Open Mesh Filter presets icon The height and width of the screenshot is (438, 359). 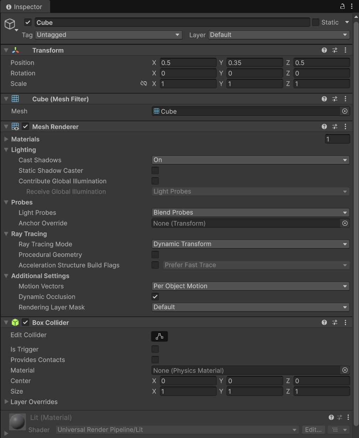coord(335,99)
